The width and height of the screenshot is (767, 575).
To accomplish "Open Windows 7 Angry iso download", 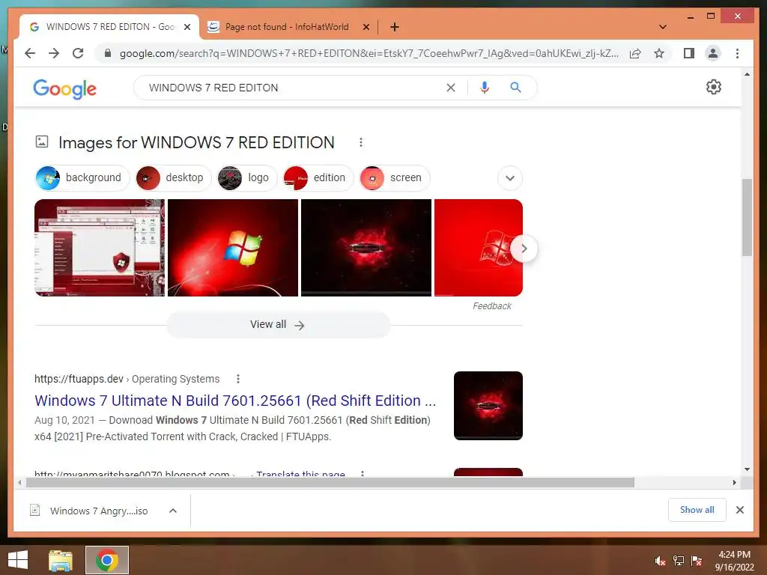I will [x=98, y=511].
